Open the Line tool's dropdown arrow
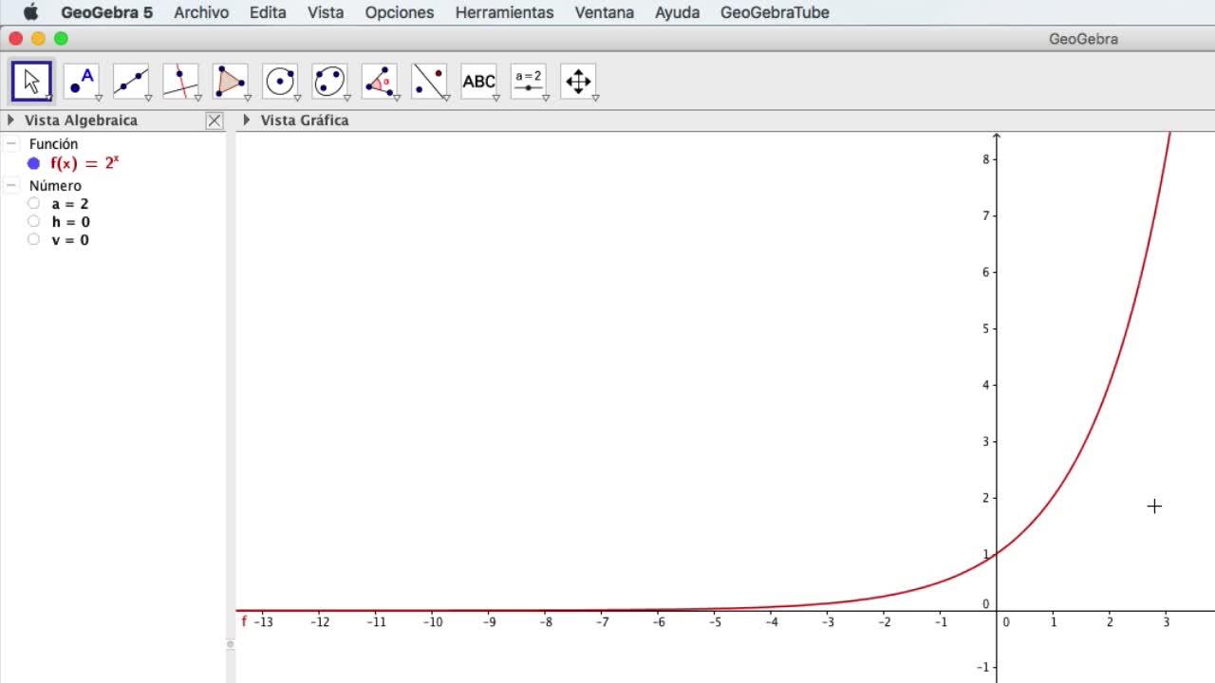Image resolution: width=1215 pixels, height=683 pixels. [x=148, y=98]
